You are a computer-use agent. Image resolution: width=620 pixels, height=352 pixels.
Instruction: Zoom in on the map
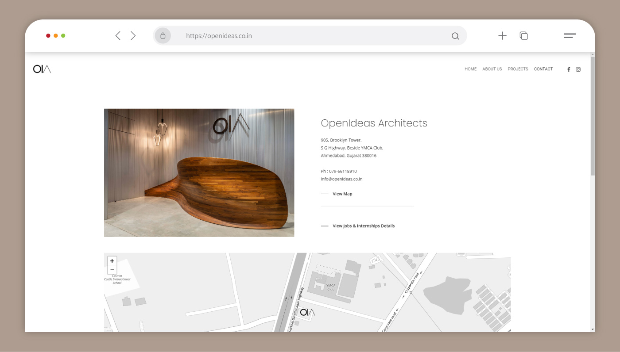[112, 261]
